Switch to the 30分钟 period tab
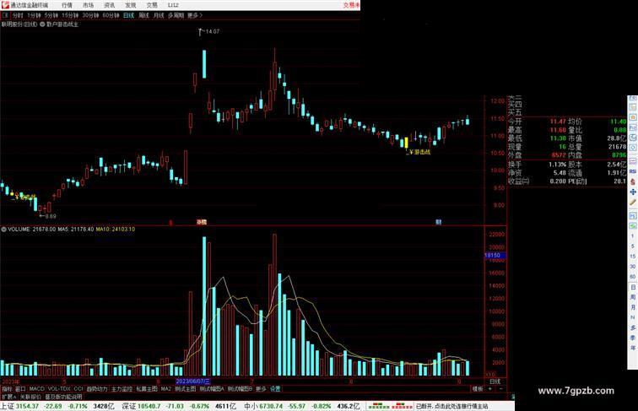The width and height of the screenshot is (638, 411). point(90,15)
